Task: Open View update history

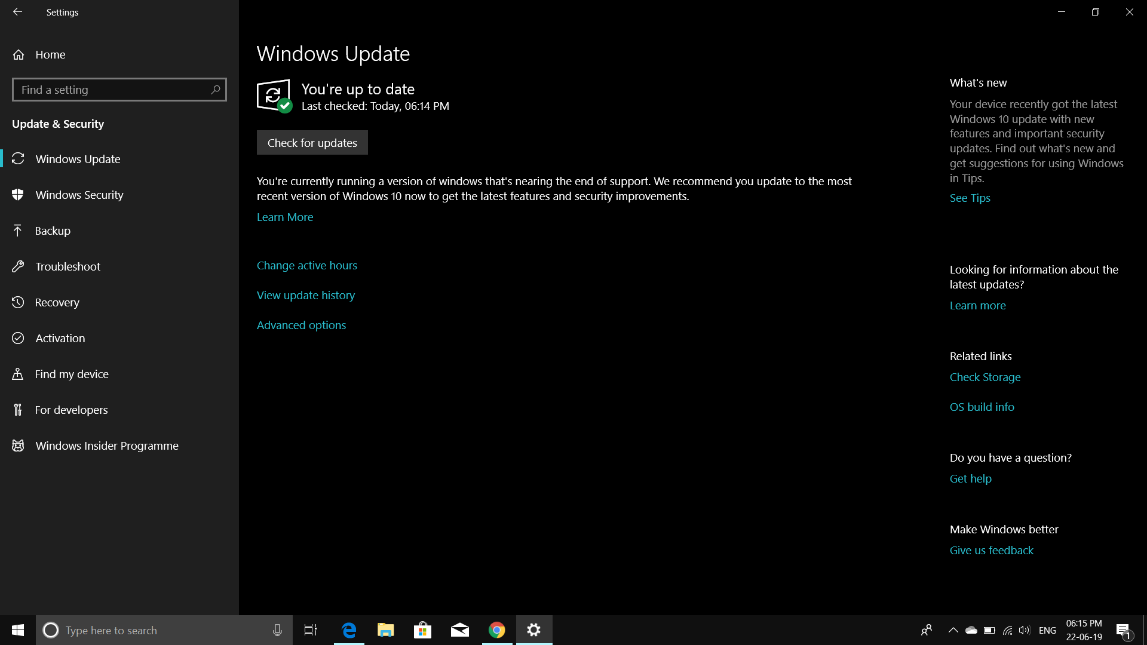Action: 306,296
